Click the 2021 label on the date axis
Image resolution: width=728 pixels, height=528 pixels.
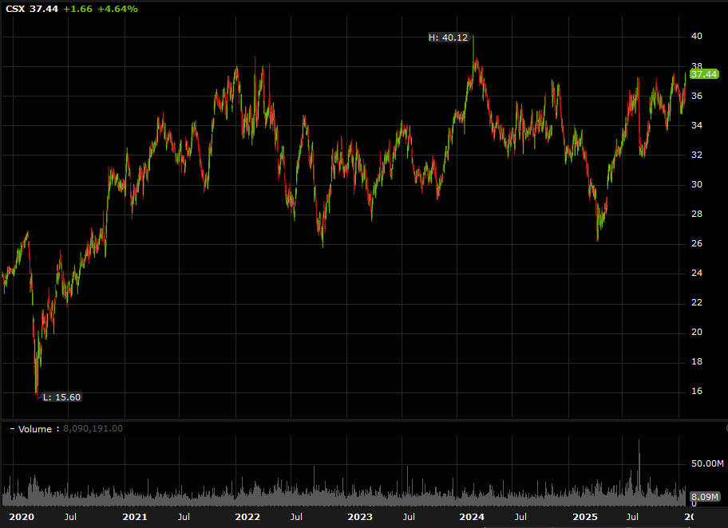[133, 517]
